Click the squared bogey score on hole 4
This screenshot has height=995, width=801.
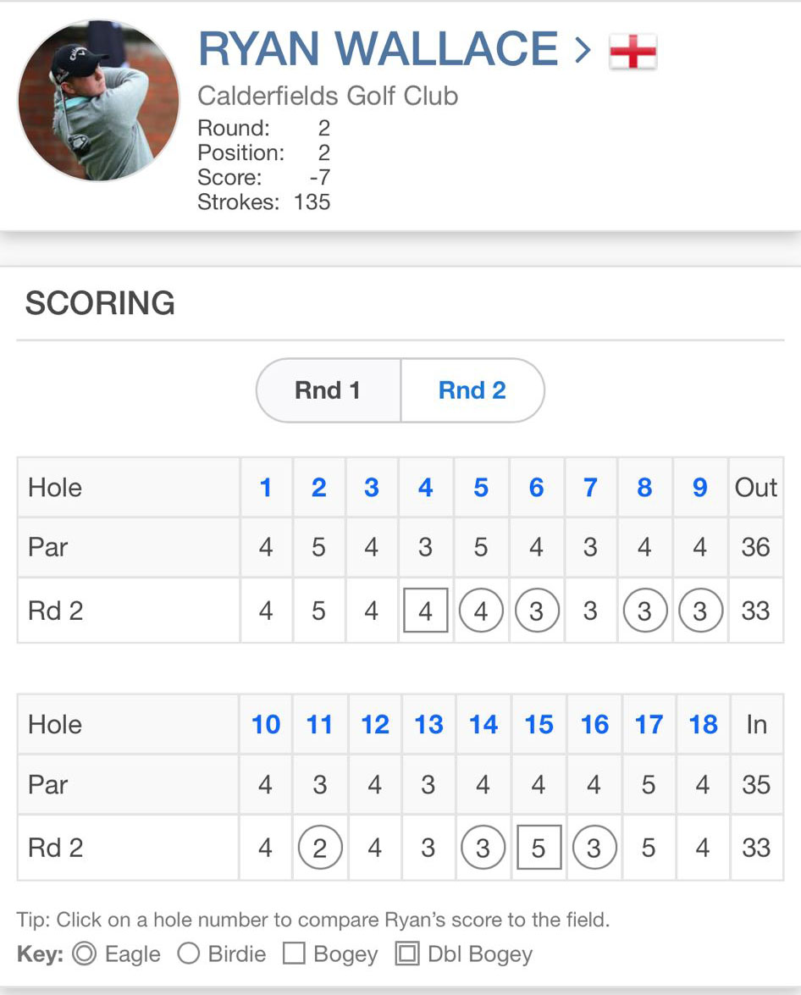pos(425,611)
